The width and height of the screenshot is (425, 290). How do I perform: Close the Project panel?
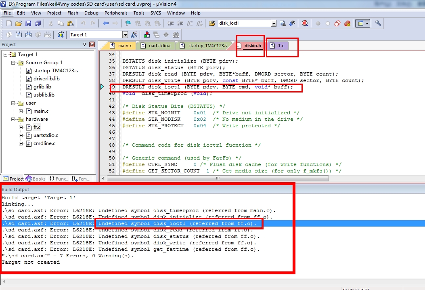click(x=92, y=44)
